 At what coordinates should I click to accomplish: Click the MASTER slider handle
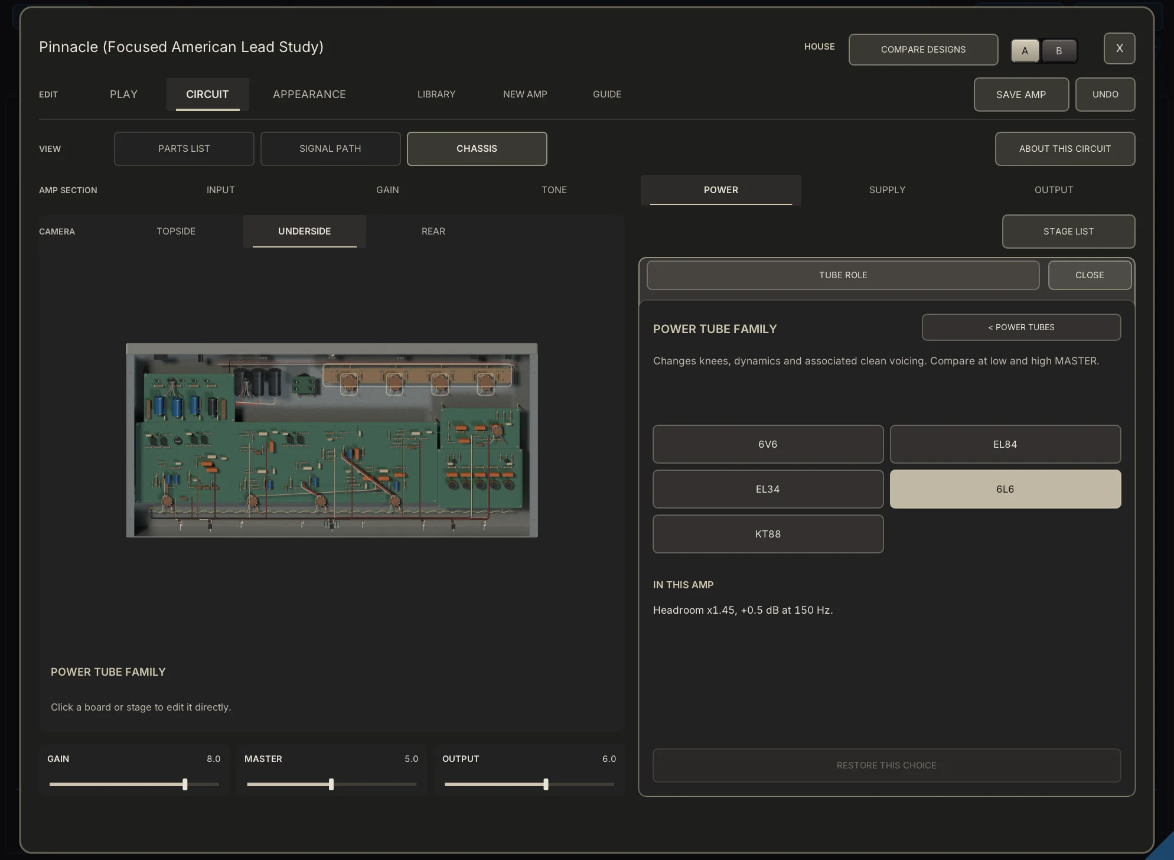tap(331, 784)
